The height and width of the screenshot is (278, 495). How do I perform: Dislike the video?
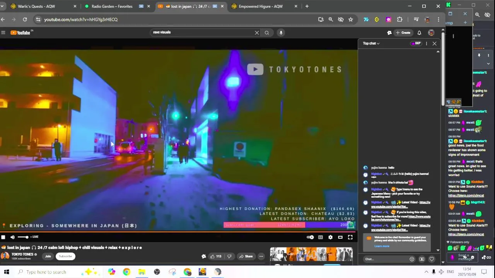(229, 256)
